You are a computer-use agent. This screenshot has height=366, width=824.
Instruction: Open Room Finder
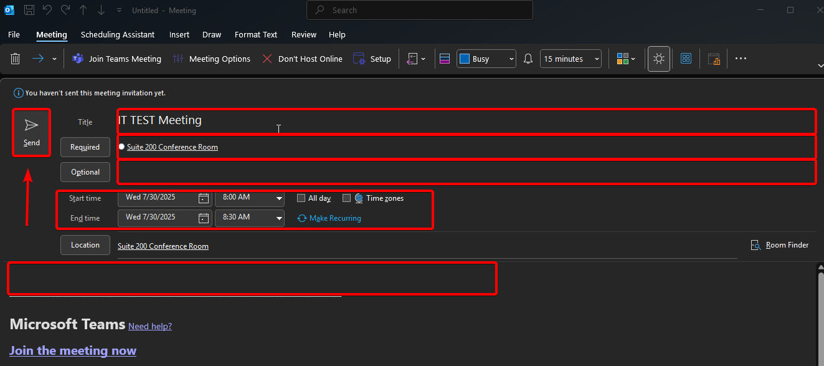coord(780,245)
